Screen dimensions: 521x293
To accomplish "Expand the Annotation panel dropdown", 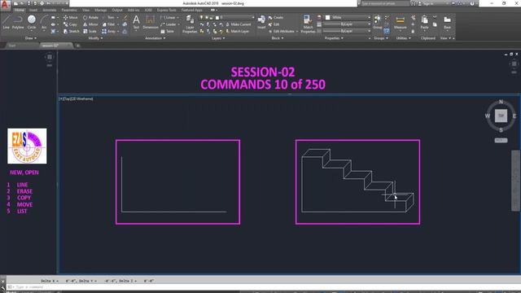I will [155, 38].
